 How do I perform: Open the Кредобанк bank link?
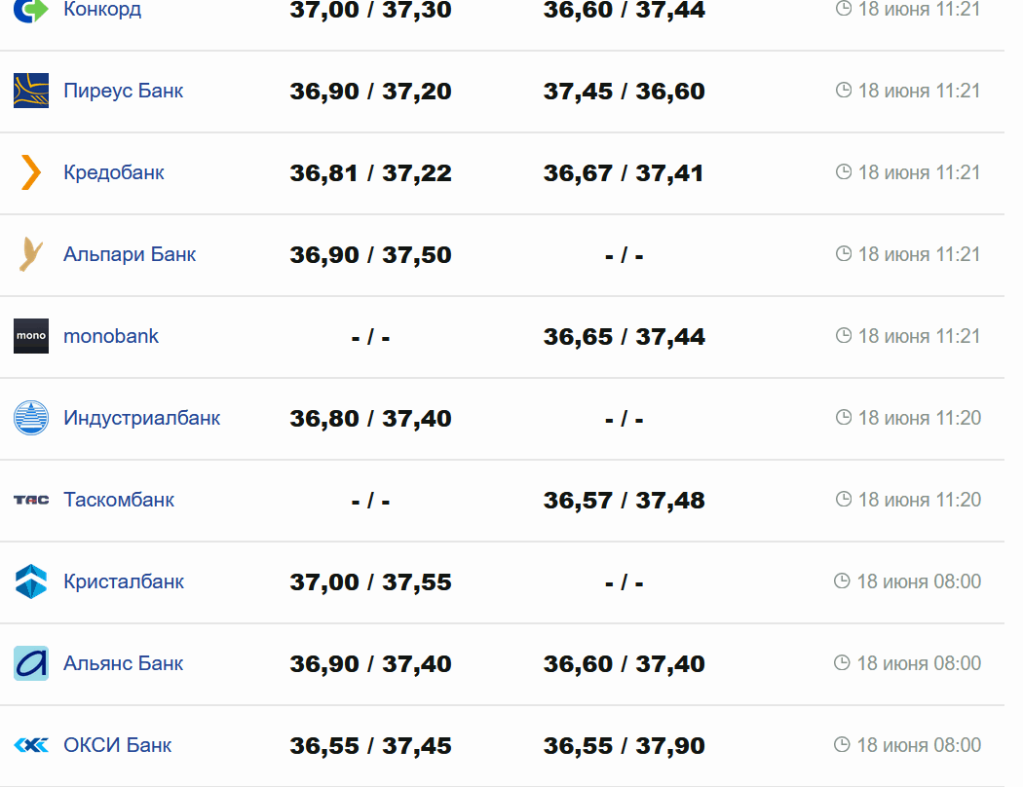113,172
